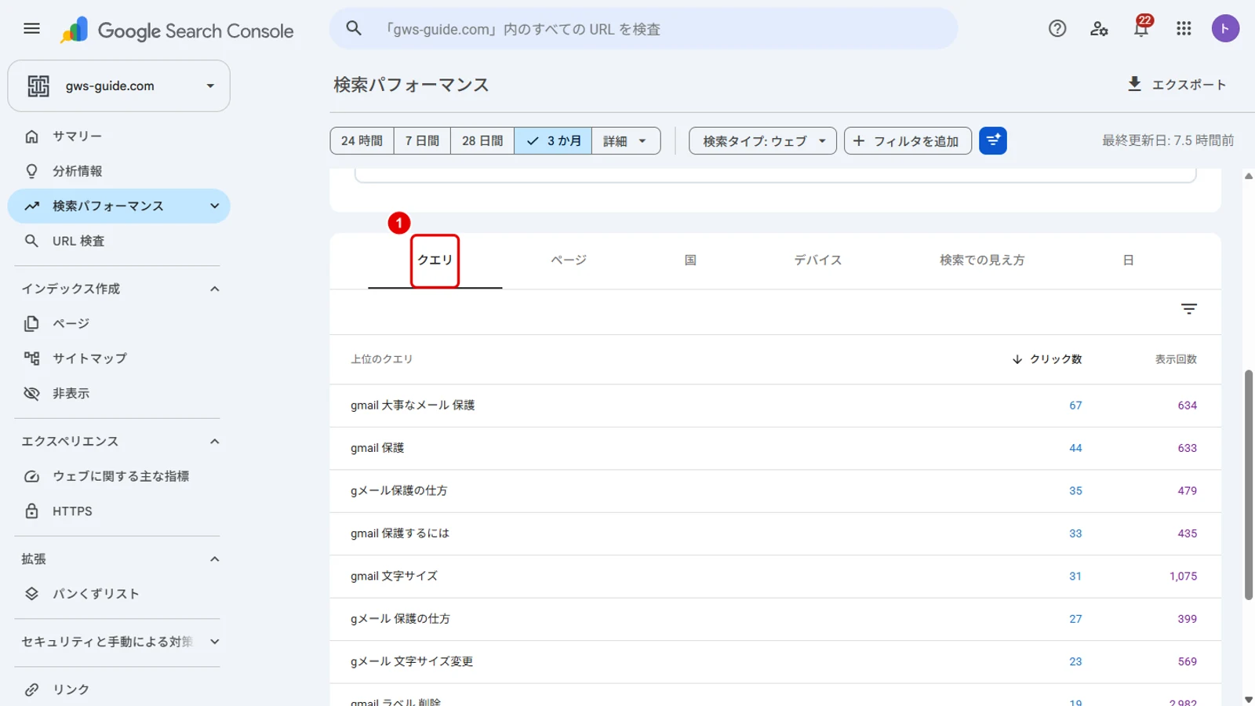The height and width of the screenshot is (706, 1255).
Task: Select query row gメール保護の仕方
Action: pos(775,491)
